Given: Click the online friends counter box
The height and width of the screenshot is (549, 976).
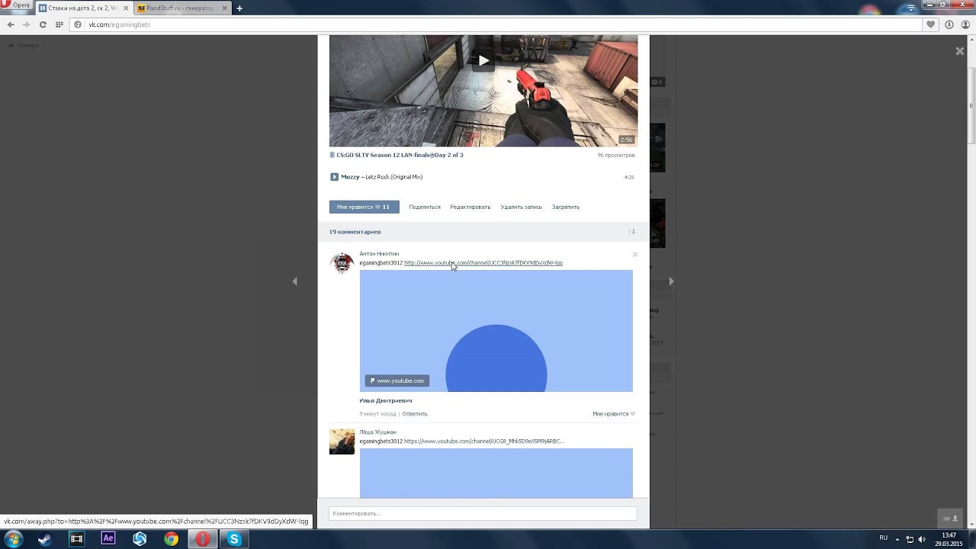Looking at the screenshot, I should click(x=949, y=518).
